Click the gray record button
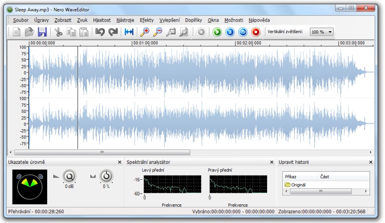The width and height of the screenshot is (385, 223). tap(201, 32)
